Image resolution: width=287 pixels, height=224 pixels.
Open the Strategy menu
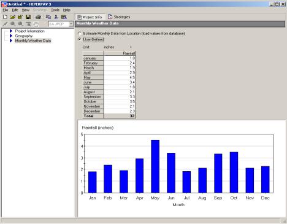(x=40, y=10)
